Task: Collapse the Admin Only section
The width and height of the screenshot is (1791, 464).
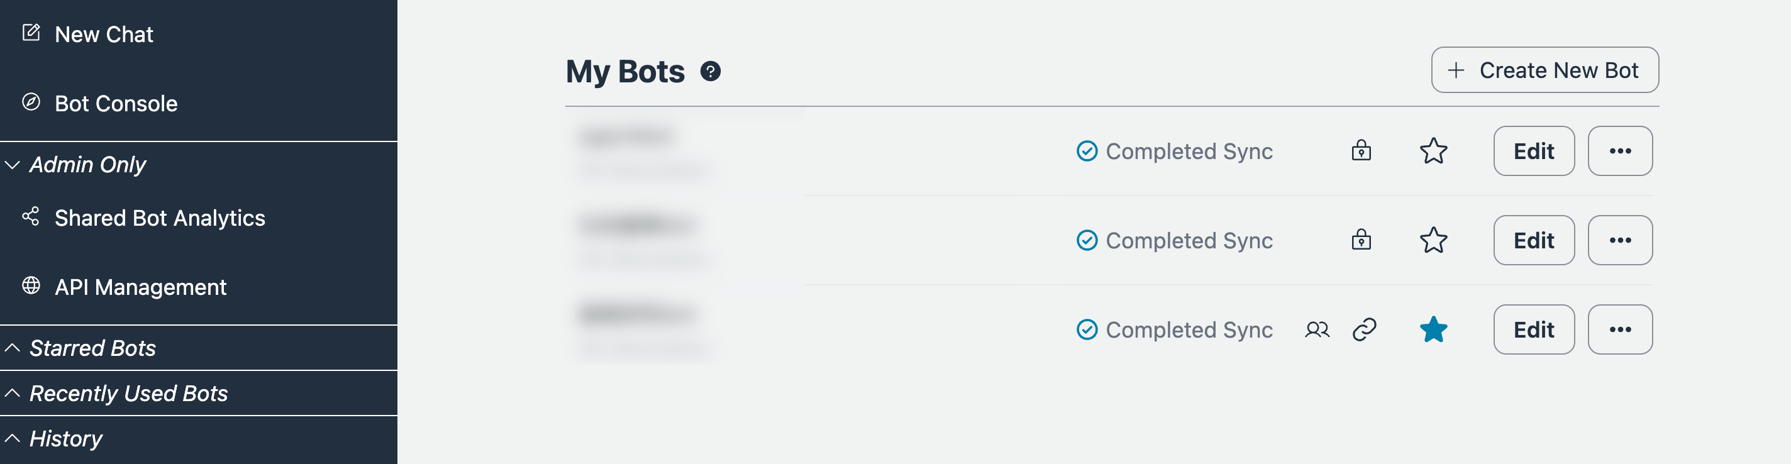Action: click(13, 165)
